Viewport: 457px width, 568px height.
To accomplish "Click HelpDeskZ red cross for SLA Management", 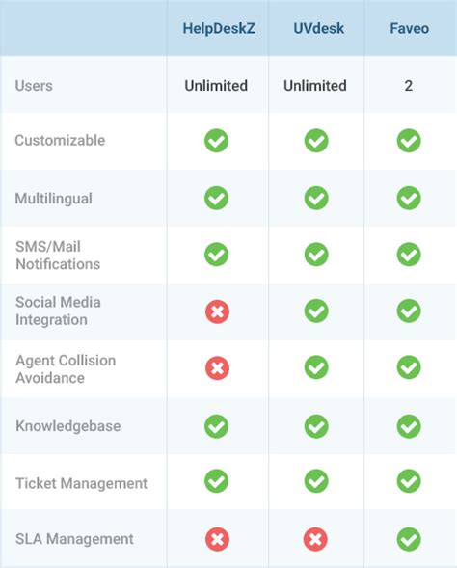I will coord(217,539).
